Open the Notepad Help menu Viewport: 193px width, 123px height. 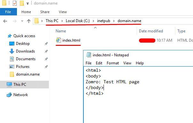(x=140, y=63)
